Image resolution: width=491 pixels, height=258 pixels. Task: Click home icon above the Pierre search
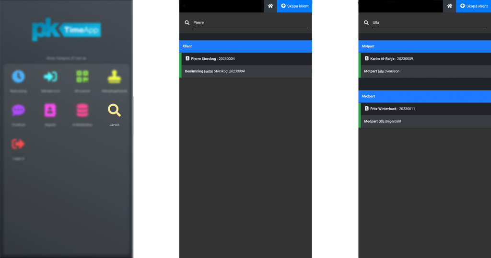(270, 6)
